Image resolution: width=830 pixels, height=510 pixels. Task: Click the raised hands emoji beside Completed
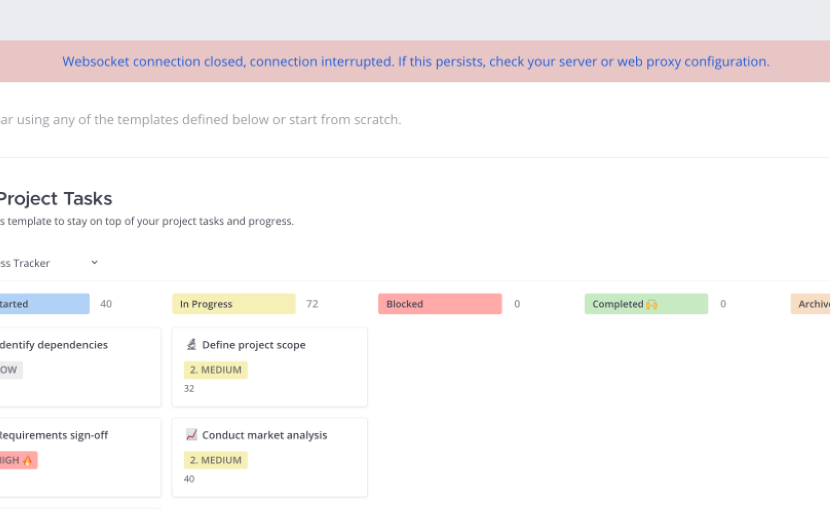click(x=652, y=305)
